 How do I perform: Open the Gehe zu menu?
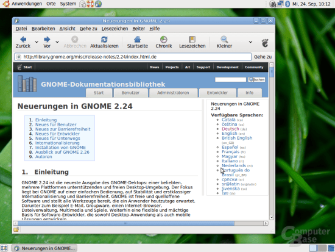click(x=88, y=29)
